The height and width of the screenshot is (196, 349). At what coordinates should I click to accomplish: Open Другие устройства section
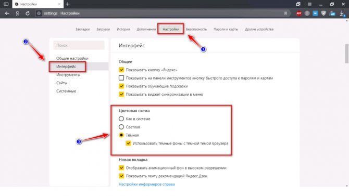tap(259, 29)
